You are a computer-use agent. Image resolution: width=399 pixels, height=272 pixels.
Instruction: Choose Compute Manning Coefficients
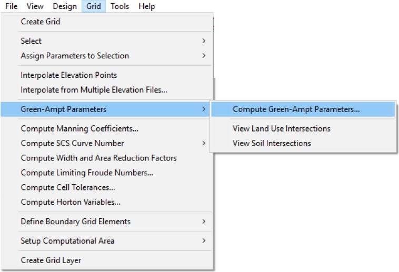pyautogui.click(x=79, y=128)
